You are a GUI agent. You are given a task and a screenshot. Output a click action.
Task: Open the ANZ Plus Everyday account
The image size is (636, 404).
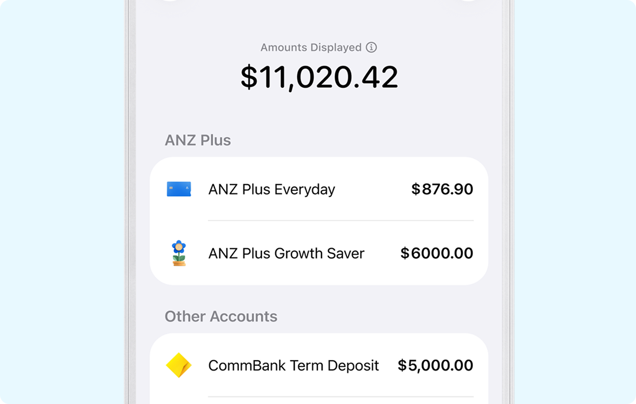[318, 189]
